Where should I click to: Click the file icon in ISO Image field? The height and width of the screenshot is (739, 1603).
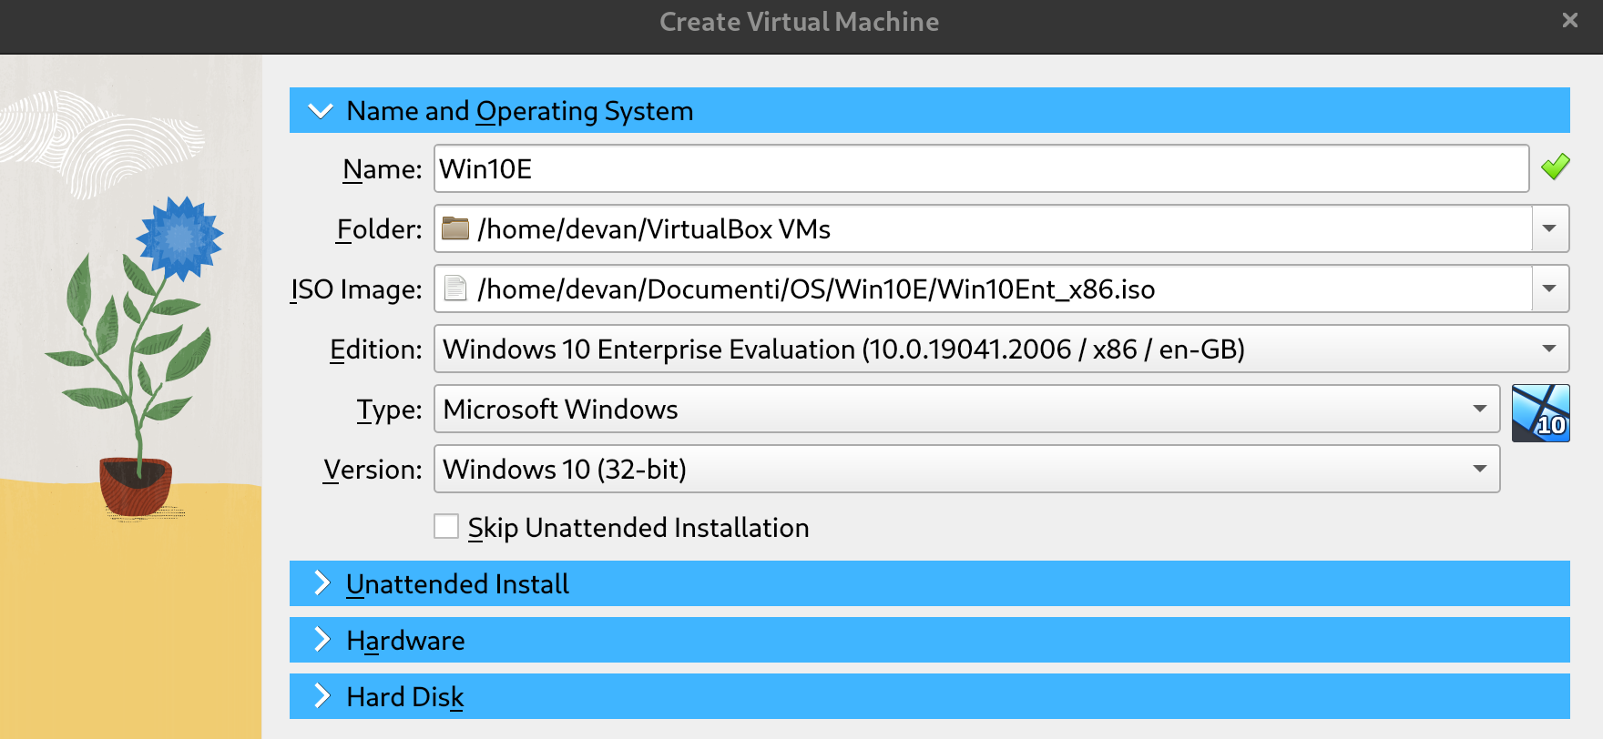tap(454, 289)
